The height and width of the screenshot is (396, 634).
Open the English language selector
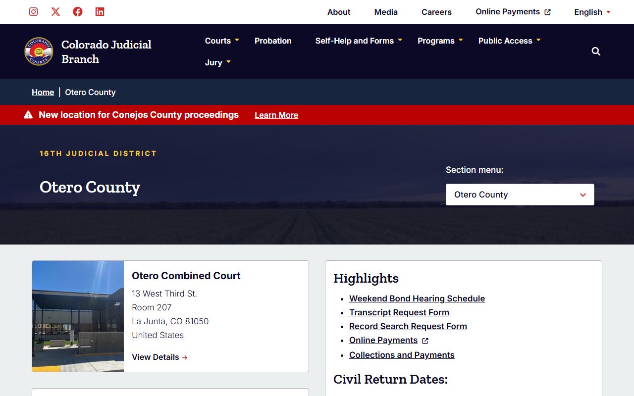click(592, 12)
